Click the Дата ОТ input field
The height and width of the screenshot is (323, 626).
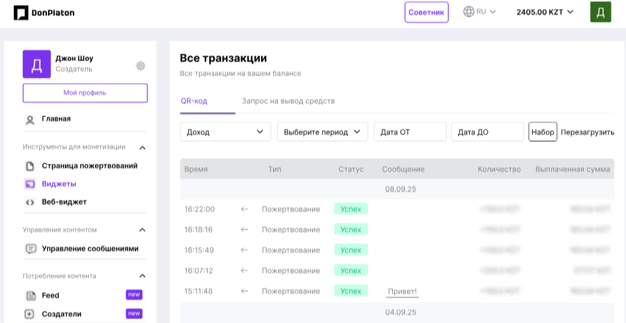click(x=410, y=132)
